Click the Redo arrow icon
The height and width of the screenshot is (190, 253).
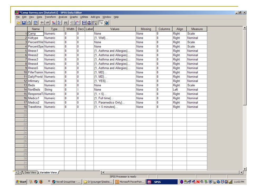click(x=47, y=23)
